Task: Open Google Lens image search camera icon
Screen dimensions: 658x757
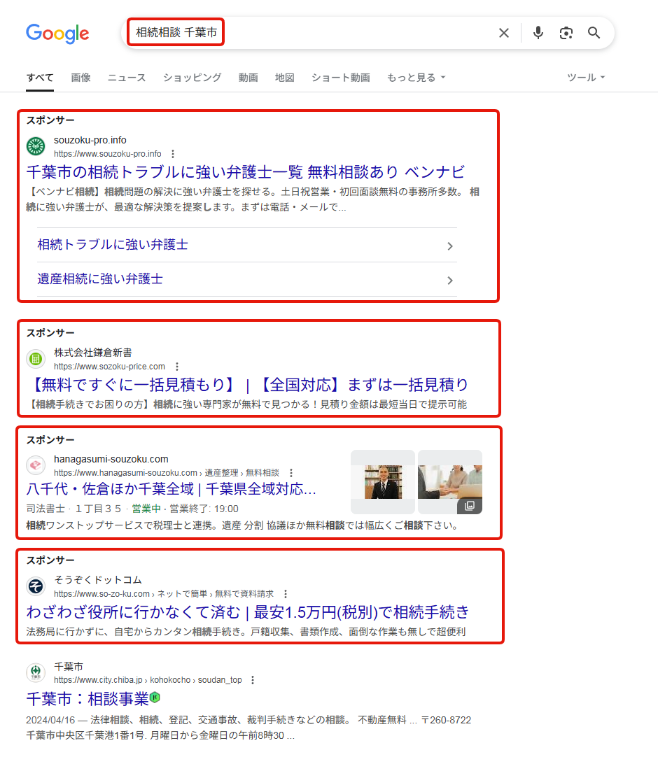Action: pyautogui.click(x=566, y=33)
